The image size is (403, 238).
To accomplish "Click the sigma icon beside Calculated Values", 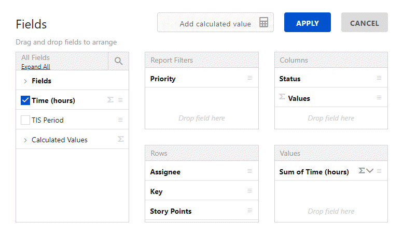I will [120, 139].
